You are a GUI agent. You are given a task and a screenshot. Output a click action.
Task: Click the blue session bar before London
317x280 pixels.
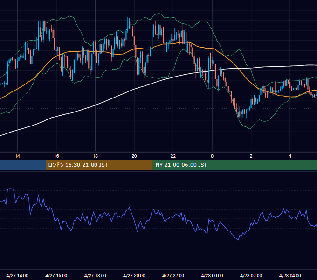(23, 165)
